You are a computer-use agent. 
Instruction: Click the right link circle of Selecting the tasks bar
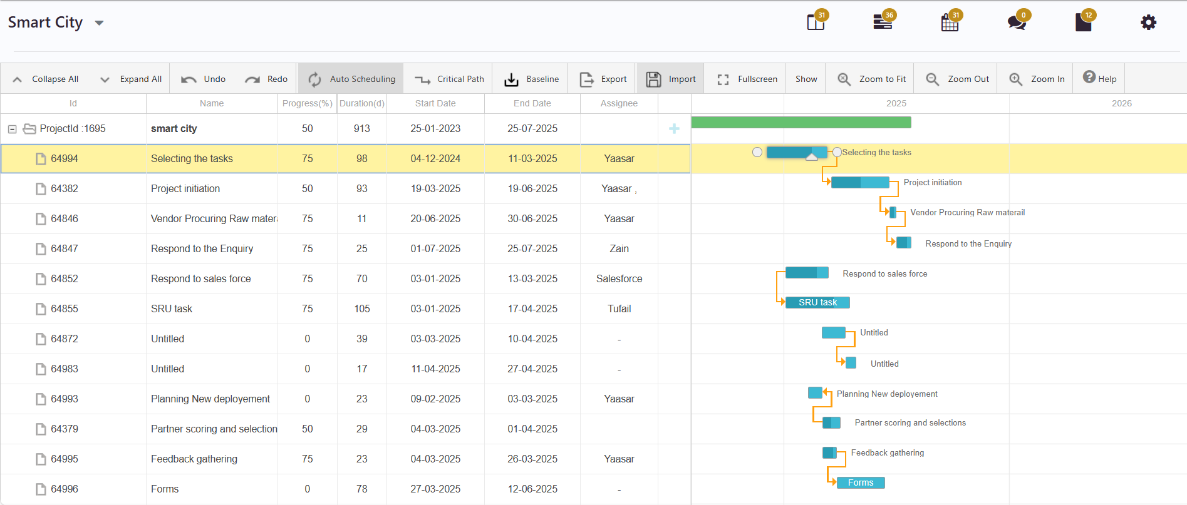pyautogui.click(x=837, y=152)
